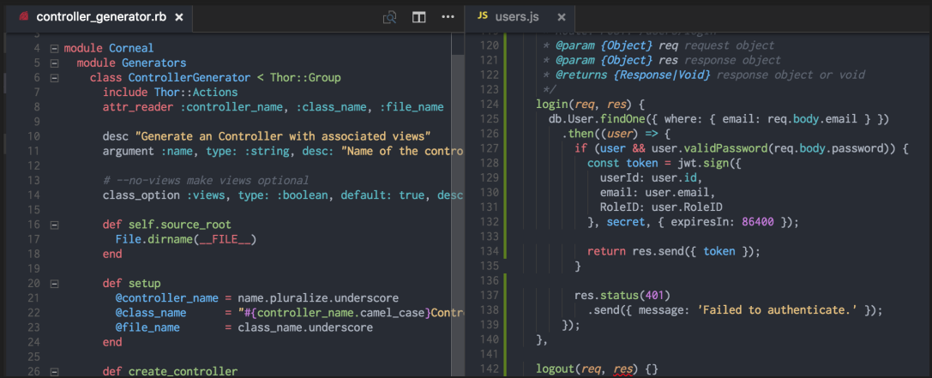Click 'File.dirname(__FILE__)' code

(186, 239)
